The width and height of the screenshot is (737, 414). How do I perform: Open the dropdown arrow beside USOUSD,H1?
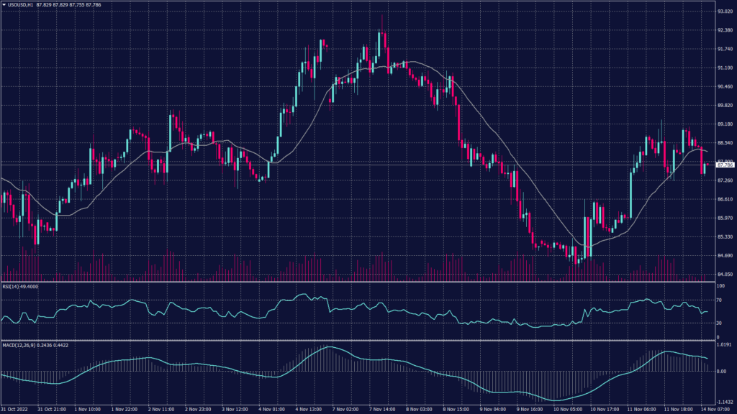(4, 4)
